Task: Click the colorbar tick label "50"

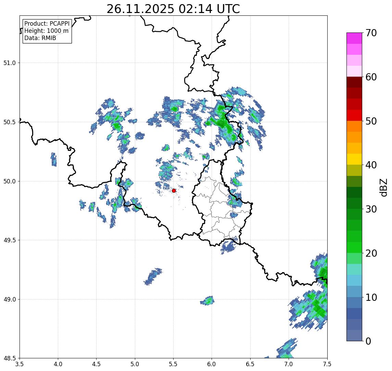Action: (371, 121)
